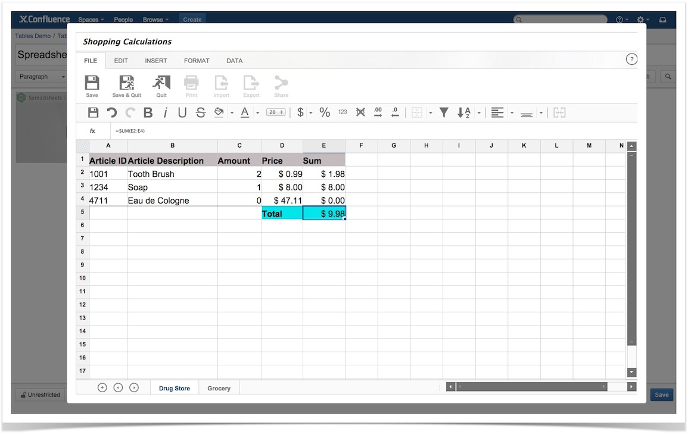Click vertical scrollbar down arrow
Screen dimensions: 691x435
631,372
